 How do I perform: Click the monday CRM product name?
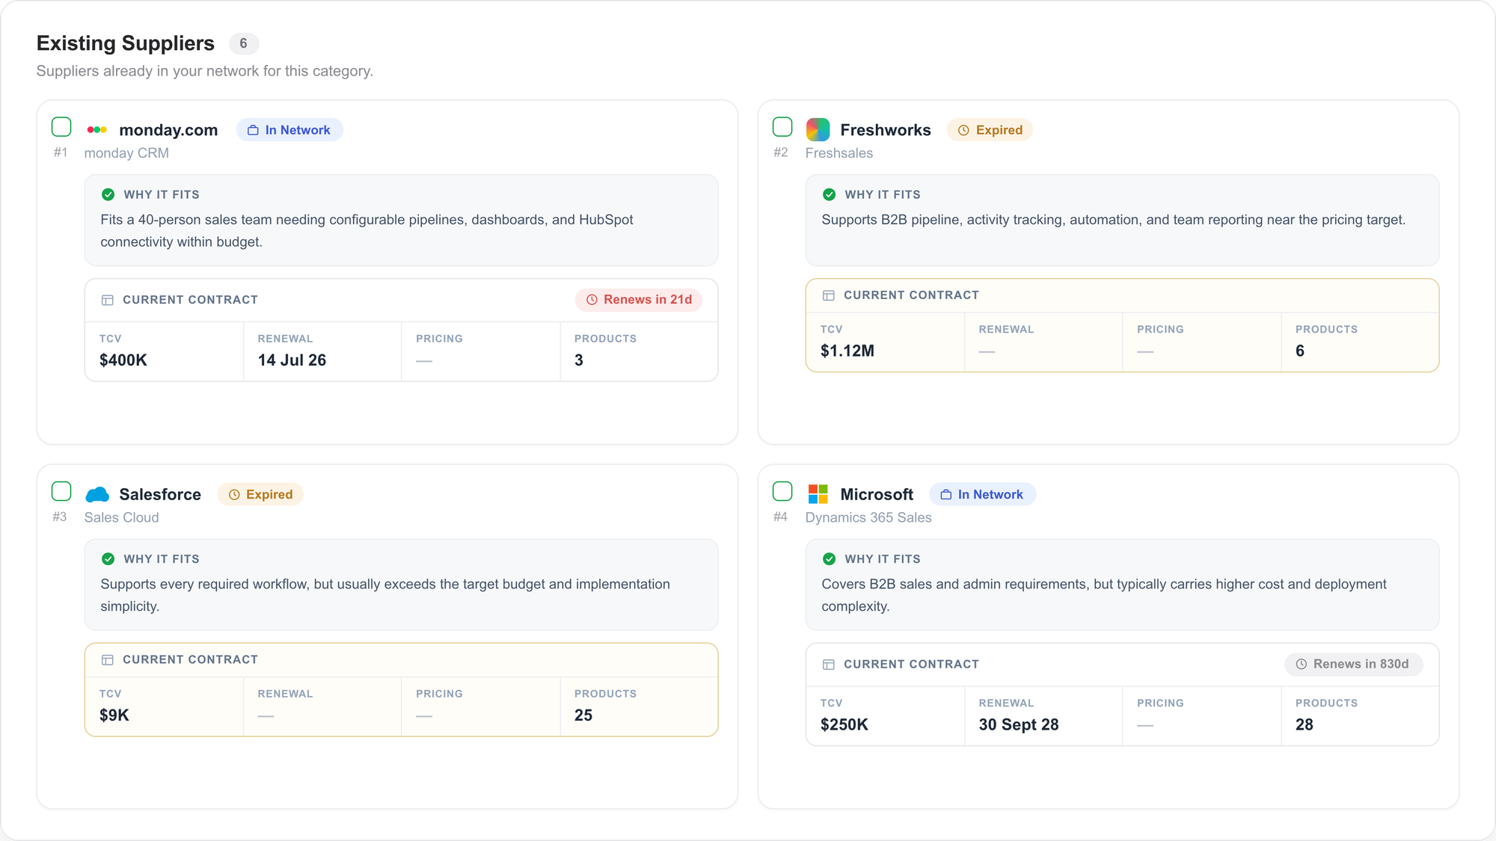pos(126,153)
